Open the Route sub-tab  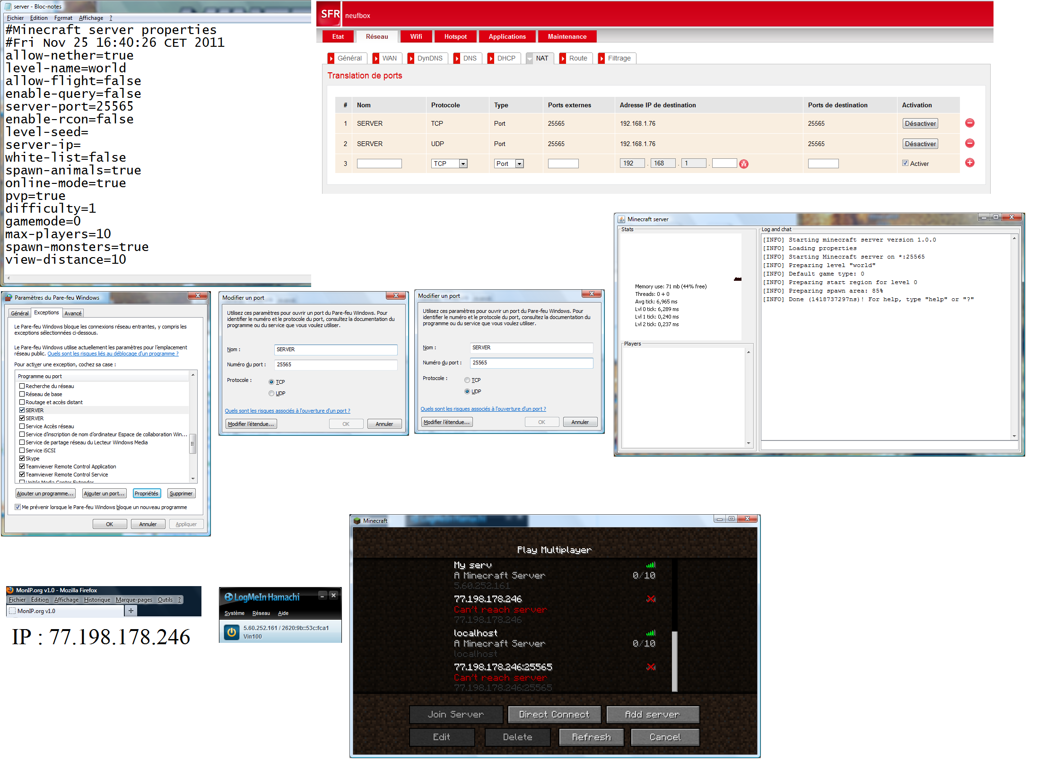[576, 58]
